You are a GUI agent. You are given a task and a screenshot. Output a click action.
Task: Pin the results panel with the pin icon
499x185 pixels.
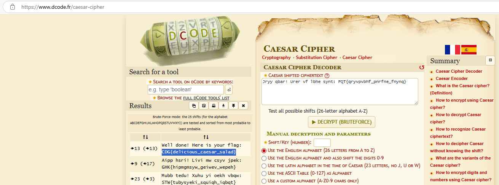[x=233, y=105]
